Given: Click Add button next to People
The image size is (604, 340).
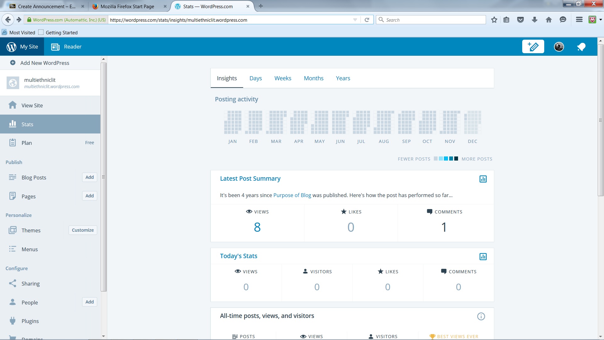Looking at the screenshot, I should [90, 302].
